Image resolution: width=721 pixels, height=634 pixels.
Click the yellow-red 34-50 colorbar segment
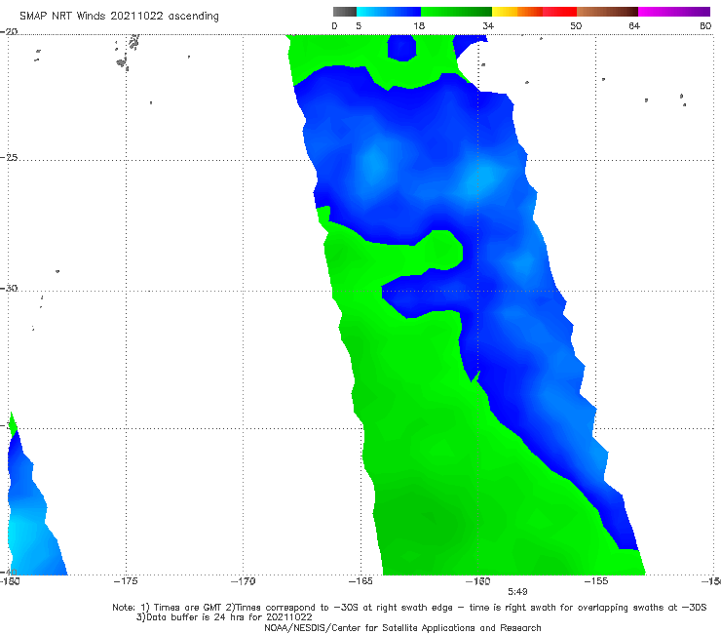534,12
